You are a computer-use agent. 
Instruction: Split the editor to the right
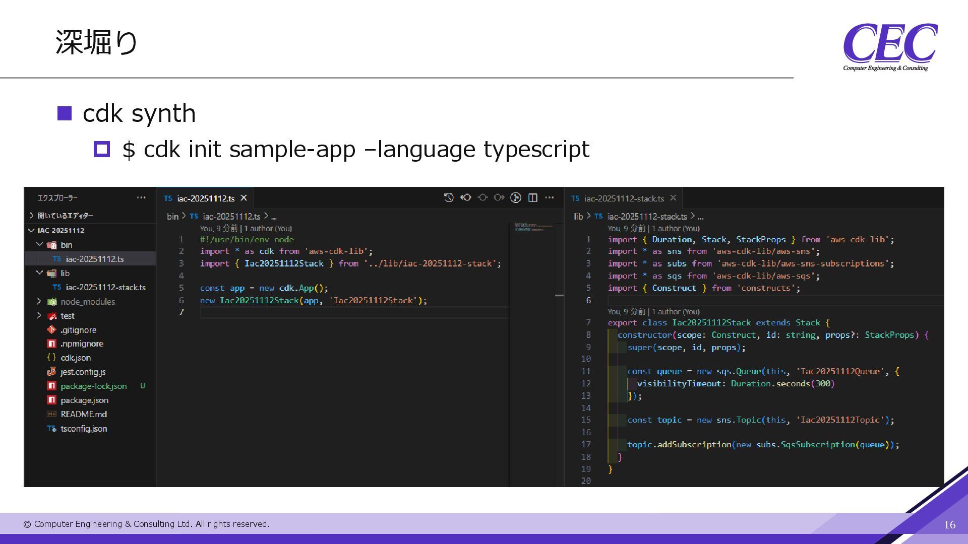532,198
